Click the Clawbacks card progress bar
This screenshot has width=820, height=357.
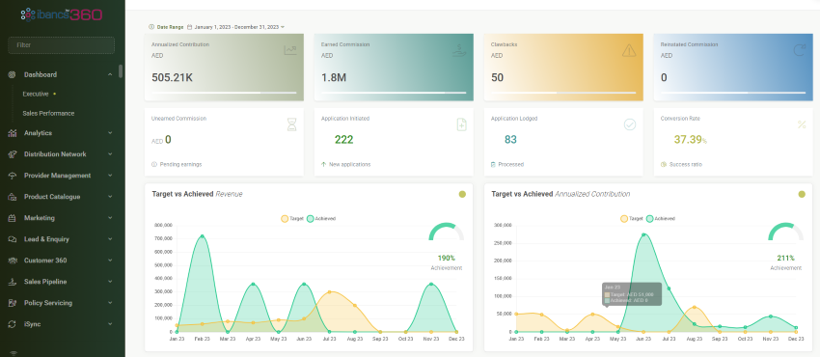[563, 93]
